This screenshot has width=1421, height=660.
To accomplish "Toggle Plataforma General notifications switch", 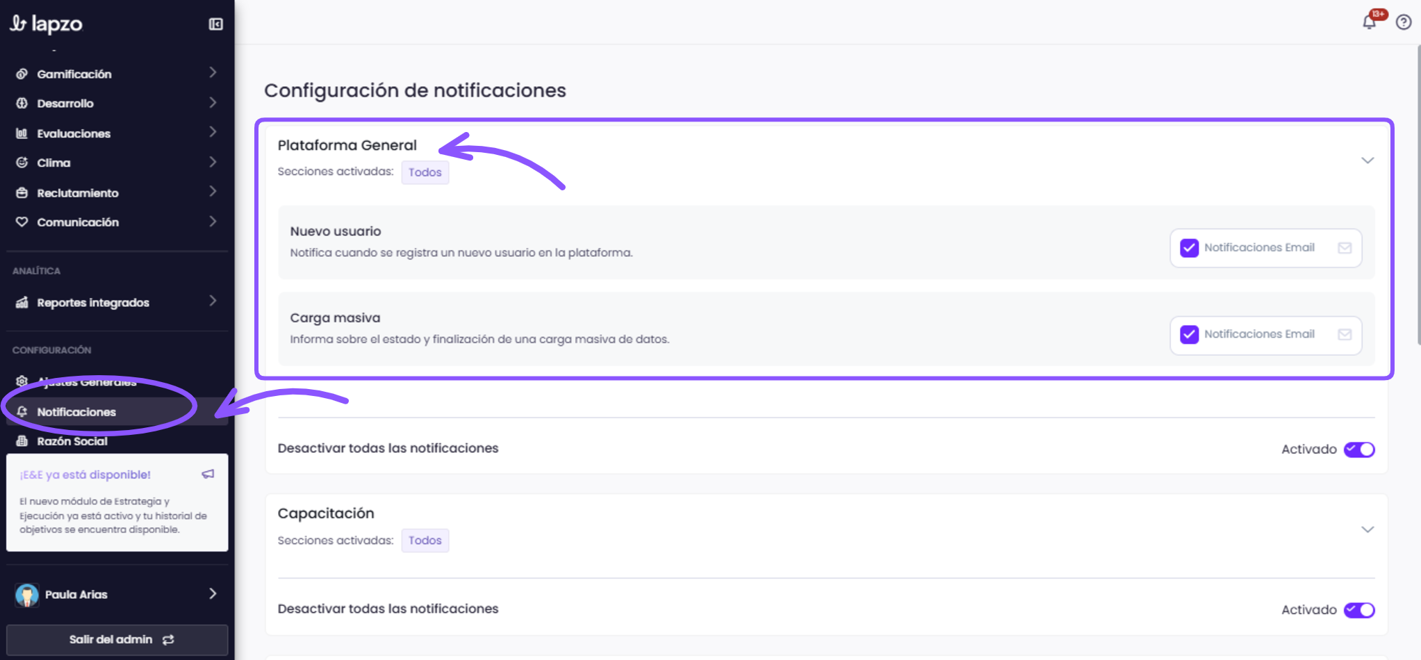I will coord(1359,449).
